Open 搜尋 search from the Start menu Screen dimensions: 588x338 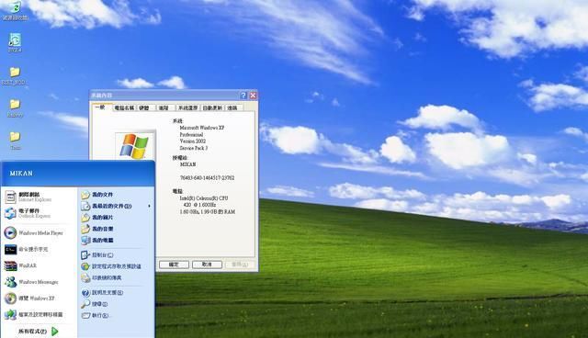(x=95, y=304)
